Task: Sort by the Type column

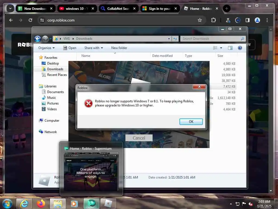Action: click(x=199, y=56)
